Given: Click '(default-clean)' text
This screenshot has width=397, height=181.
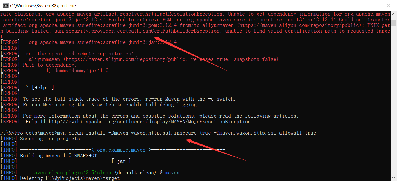Looking at the screenshot, I should pyautogui.click(x=135, y=173).
